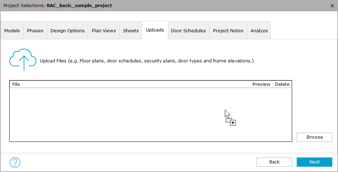Click the cloud upload icon

coord(23,60)
